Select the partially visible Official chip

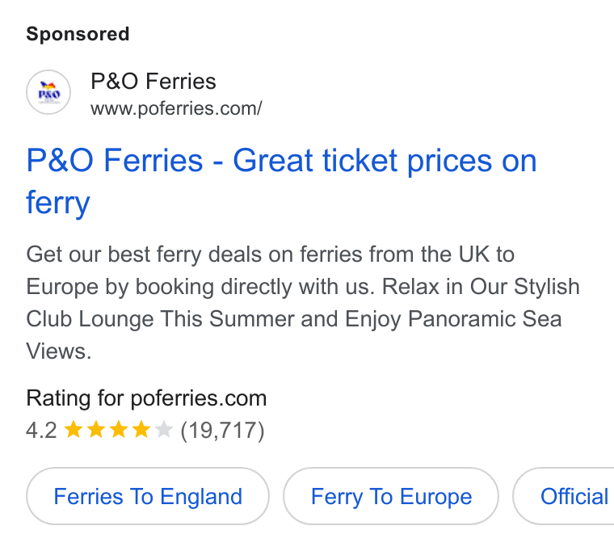tap(563, 496)
